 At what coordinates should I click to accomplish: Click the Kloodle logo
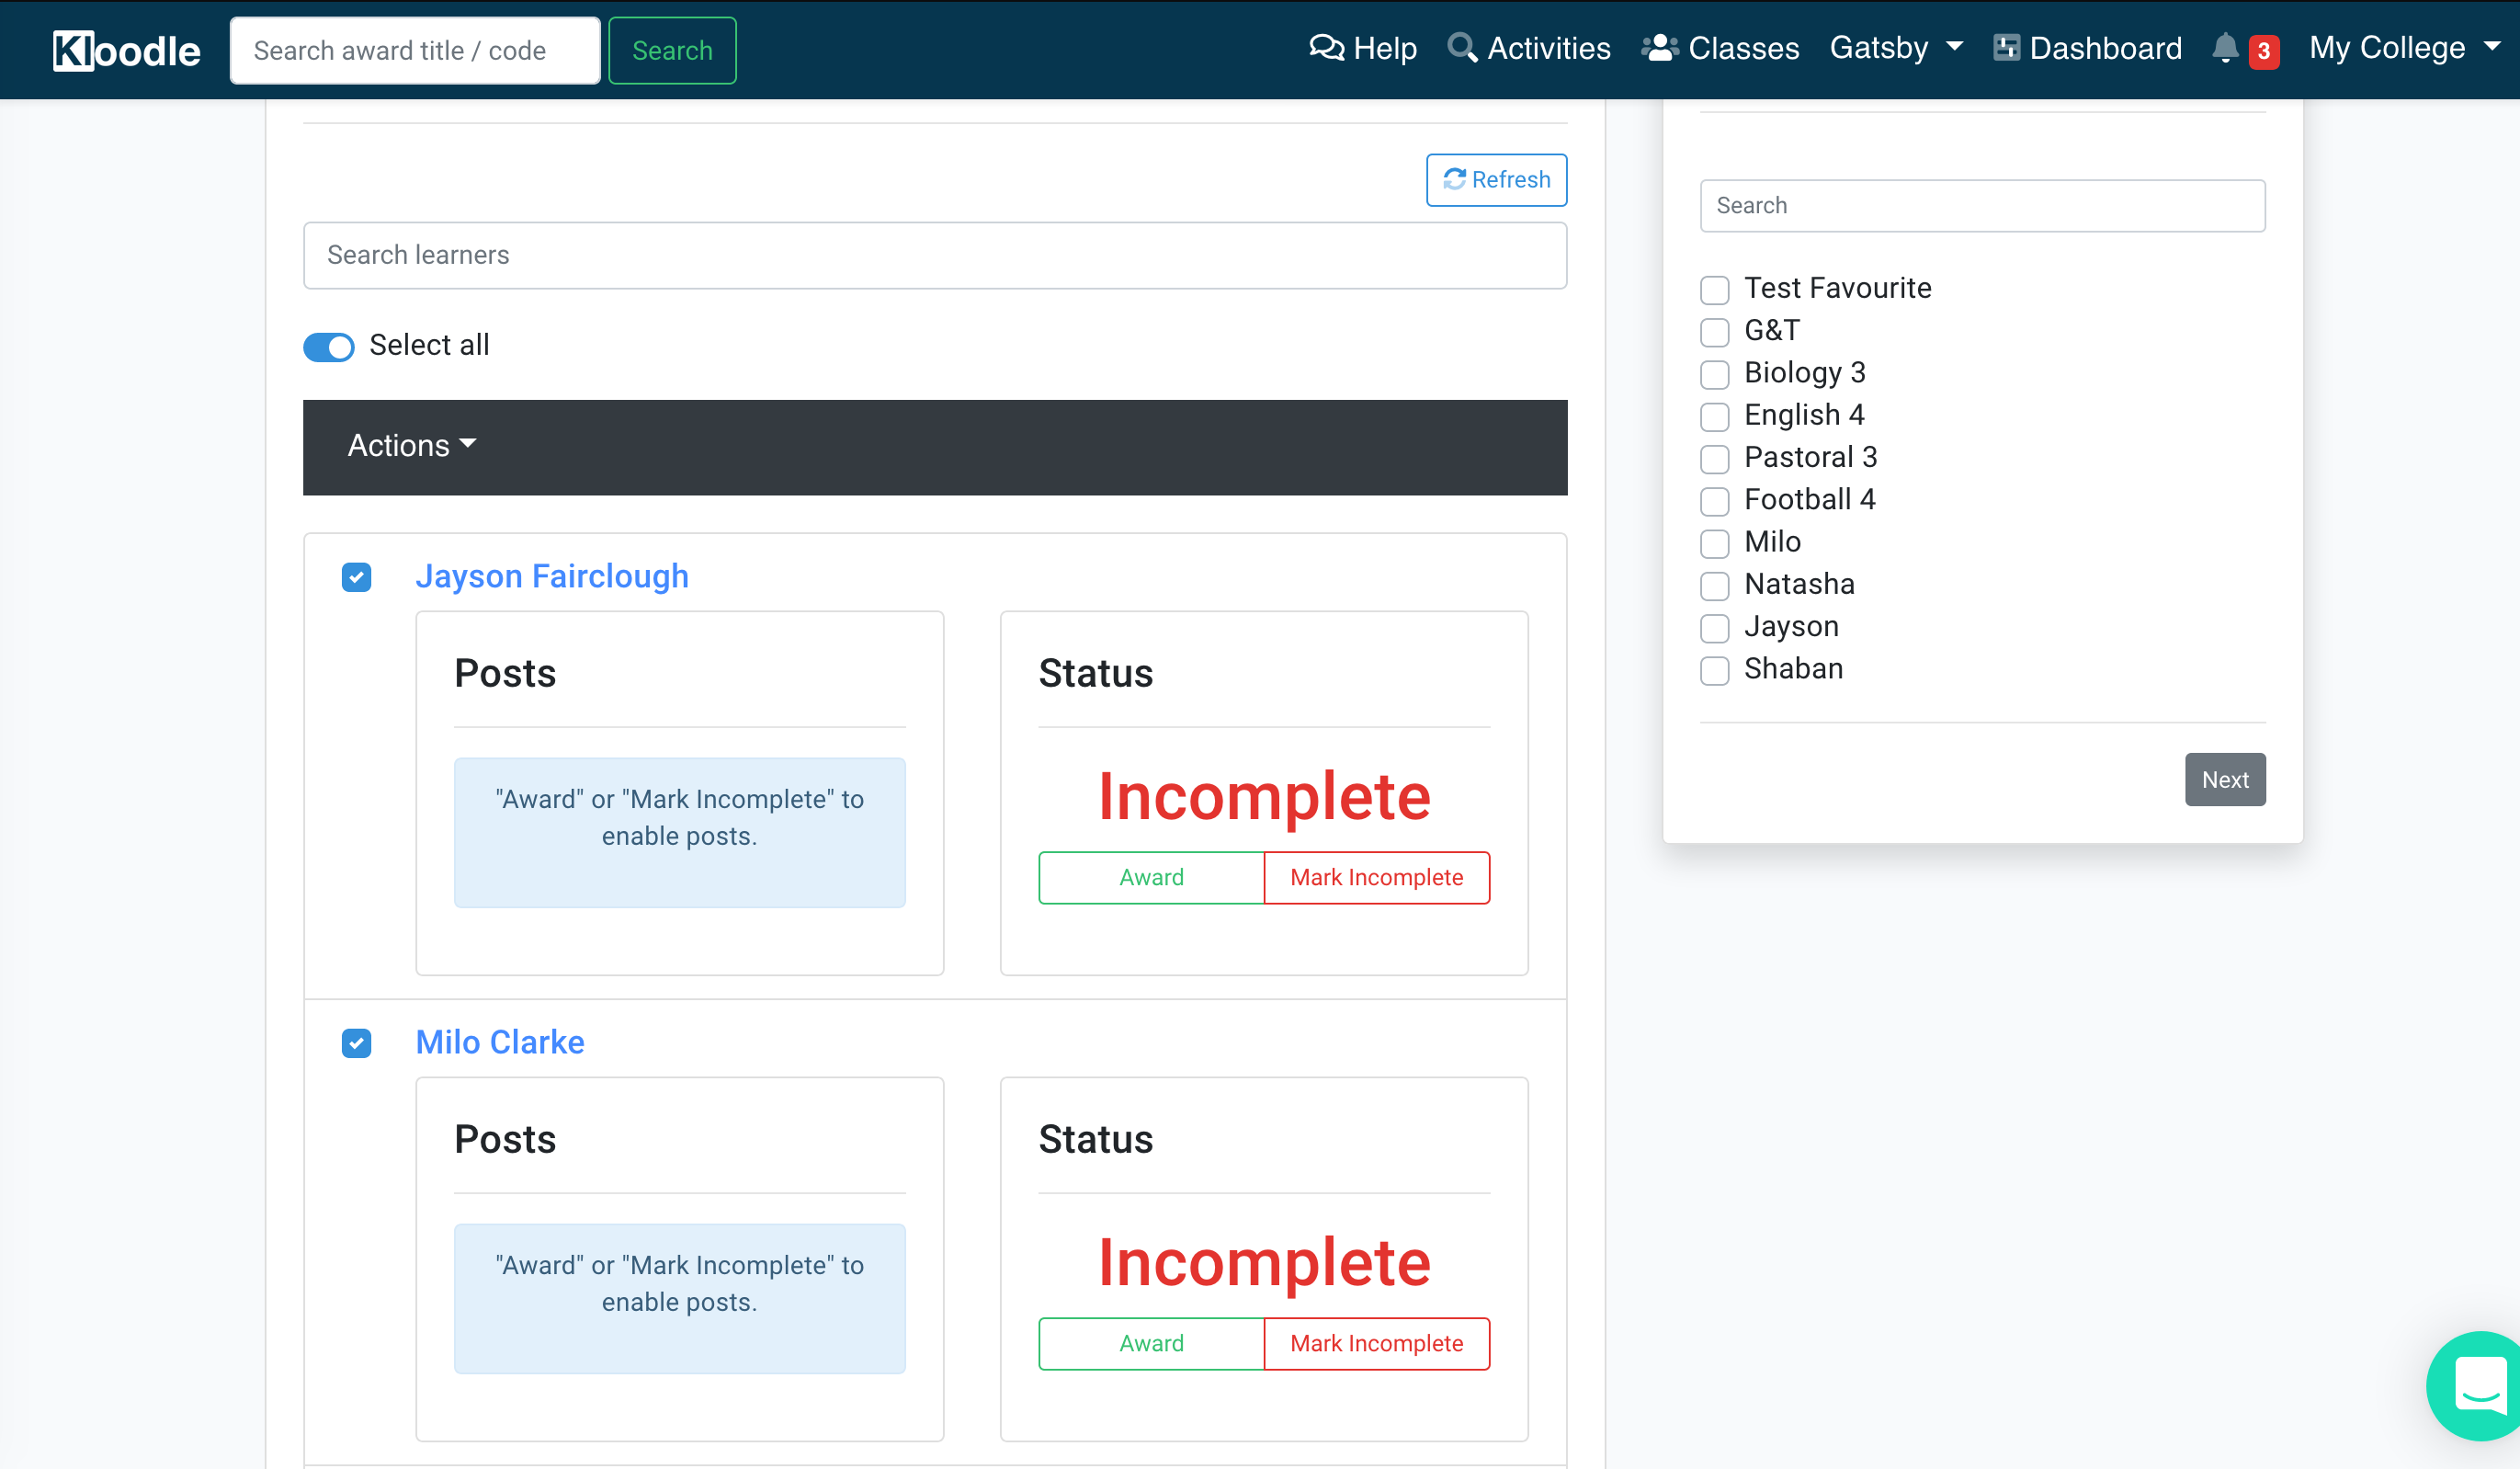[x=126, y=50]
